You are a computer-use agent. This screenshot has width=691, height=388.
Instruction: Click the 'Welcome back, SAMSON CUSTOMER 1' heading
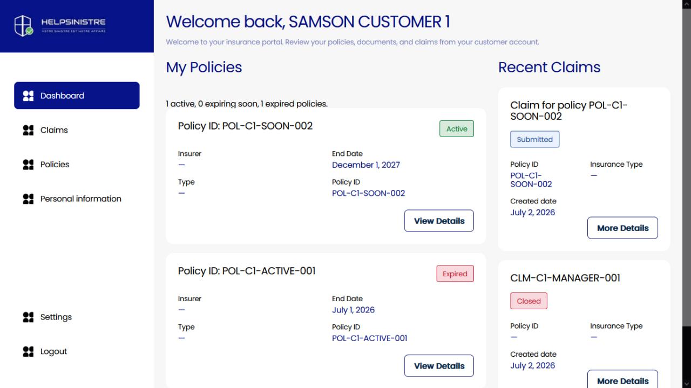pyautogui.click(x=308, y=22)
